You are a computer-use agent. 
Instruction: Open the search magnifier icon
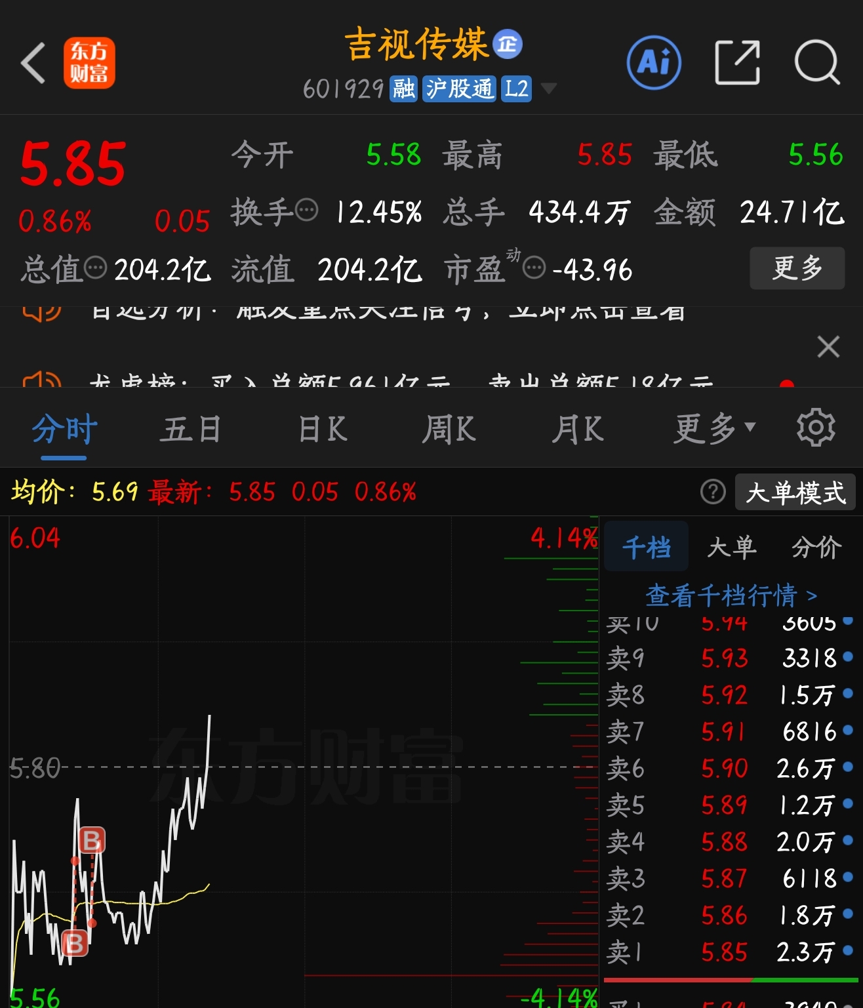click(x=817, y=63)
